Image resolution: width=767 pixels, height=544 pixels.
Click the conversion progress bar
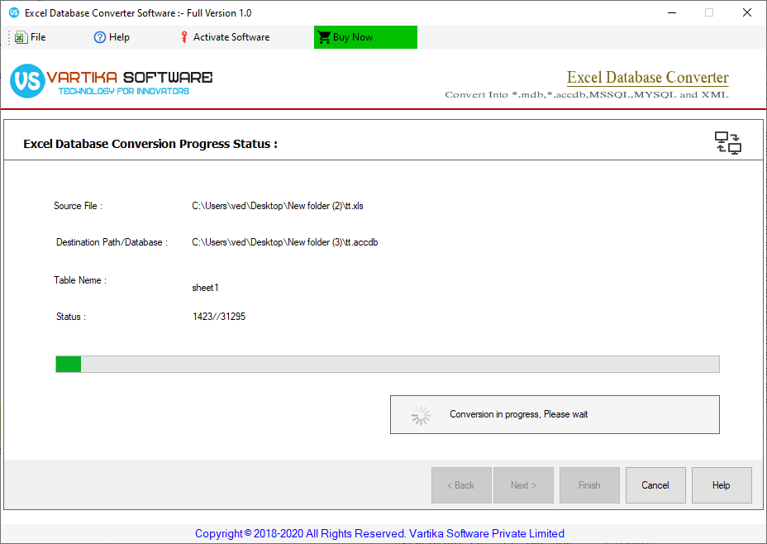[x=388, y=365]
